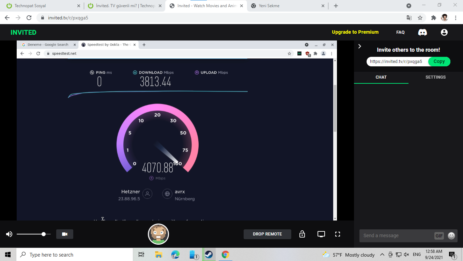Screen dimensions: 463x261
Task: Launch Microsoft Edge from taskbar
Action: 175,255
